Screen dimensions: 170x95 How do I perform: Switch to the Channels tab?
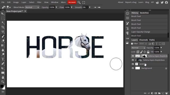tap(143, 40)
